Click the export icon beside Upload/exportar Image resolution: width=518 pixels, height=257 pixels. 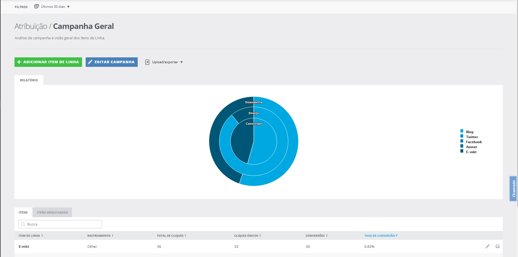click(147, 62)
